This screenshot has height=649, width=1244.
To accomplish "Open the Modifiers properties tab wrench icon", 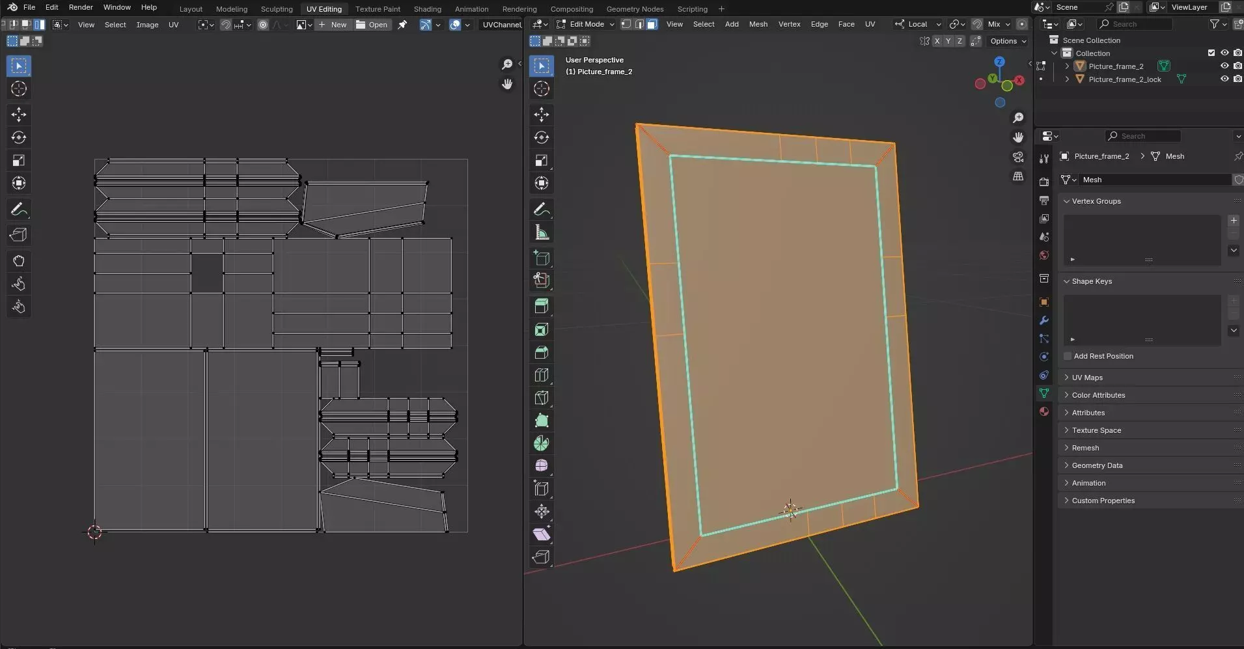I will (x=1044, y=320).
